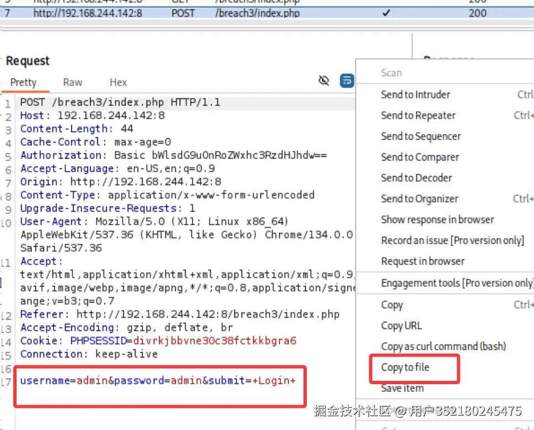Click the Copy context menu item
This screenshot has width=534, height=430.
392,305
